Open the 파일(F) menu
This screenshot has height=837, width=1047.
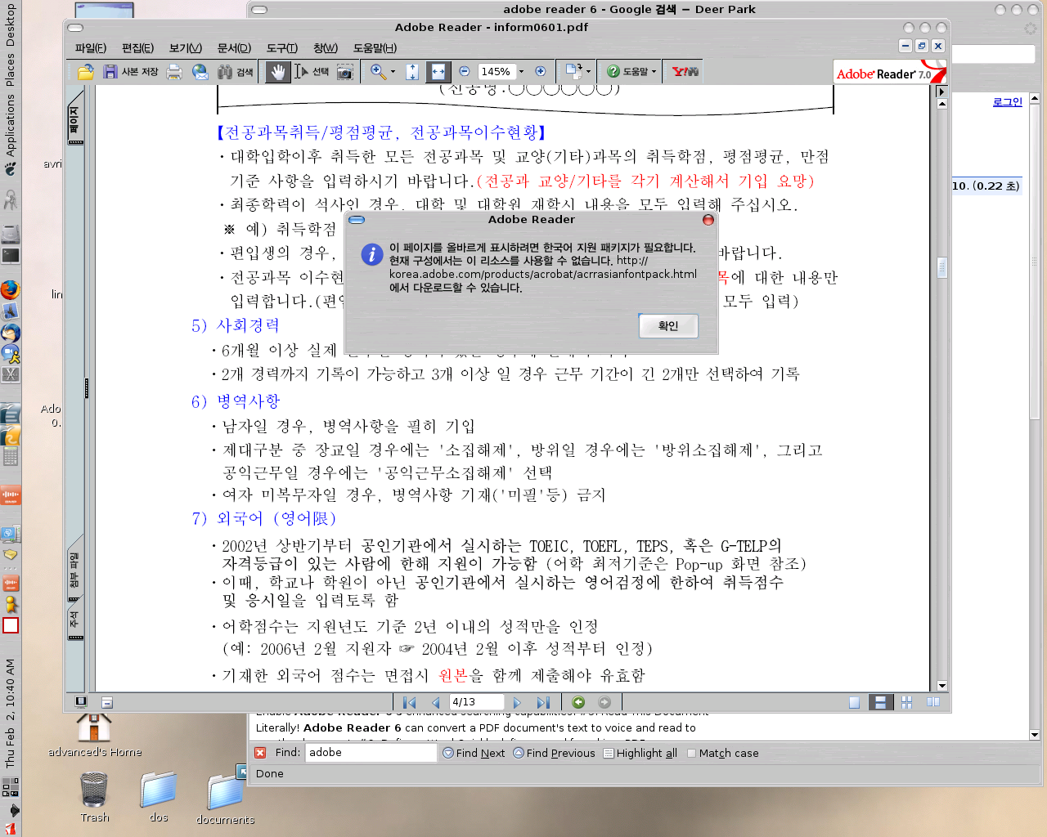[90, 48]
